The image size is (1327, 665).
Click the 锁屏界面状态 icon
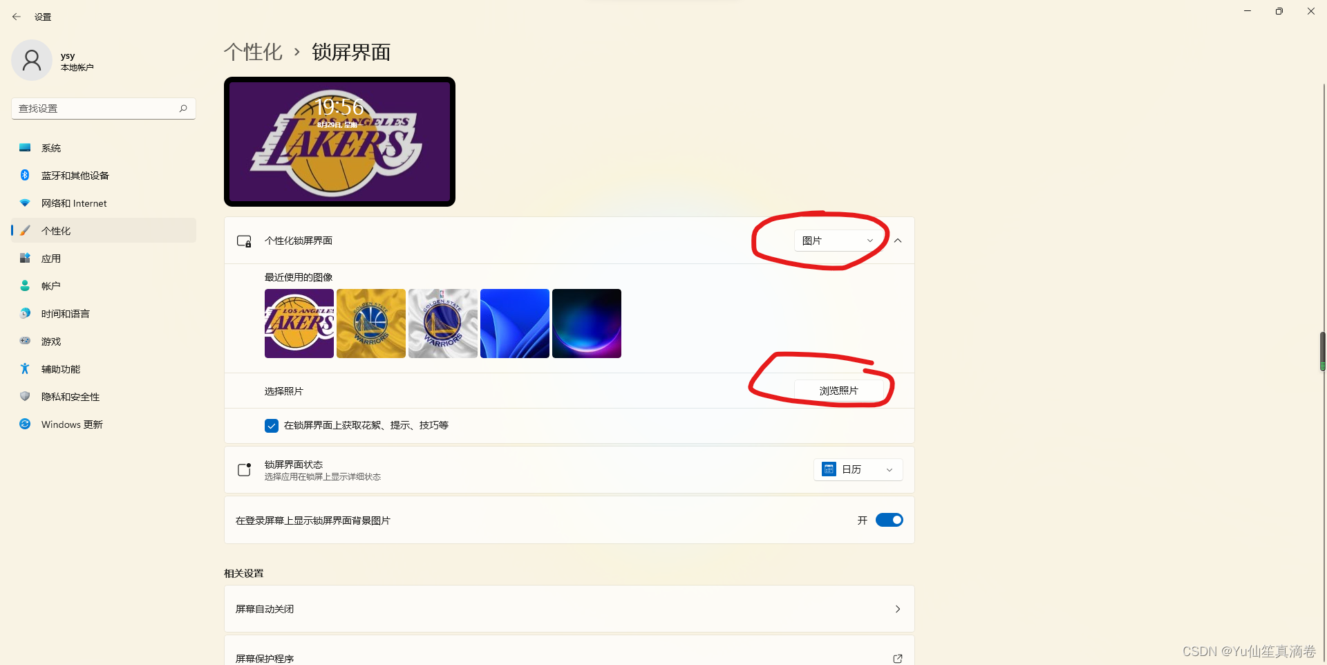point(244,469)
